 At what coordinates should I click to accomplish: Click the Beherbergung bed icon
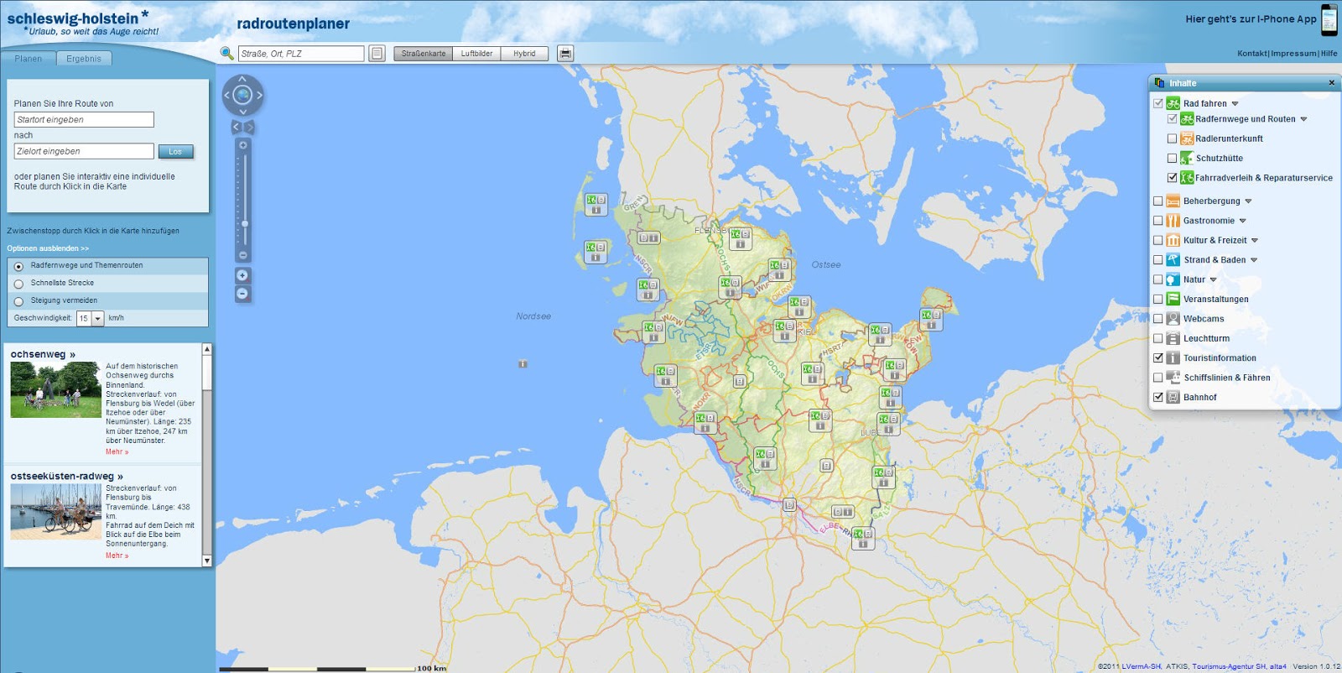point(1173,201)
